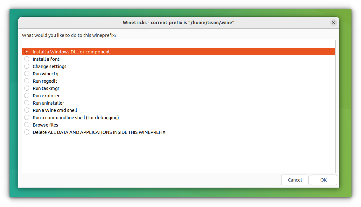The image size is (361, 207).
Task: Close the Winetricks window
Action: 333,23
